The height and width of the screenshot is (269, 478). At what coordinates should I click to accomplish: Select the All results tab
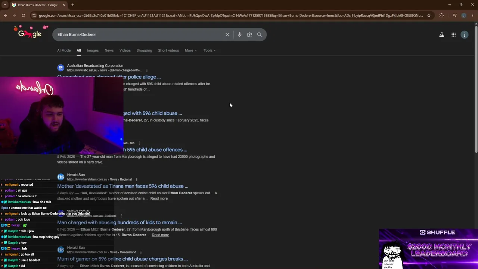pyautogui.click(x=79, y=50)
